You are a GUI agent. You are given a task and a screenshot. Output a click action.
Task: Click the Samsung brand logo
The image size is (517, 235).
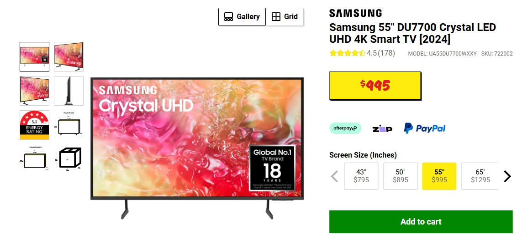(x=355, y=13)
